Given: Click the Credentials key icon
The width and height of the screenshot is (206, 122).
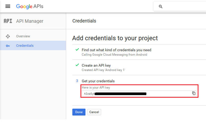Looking at the screenshot, I should coord(8,46).
